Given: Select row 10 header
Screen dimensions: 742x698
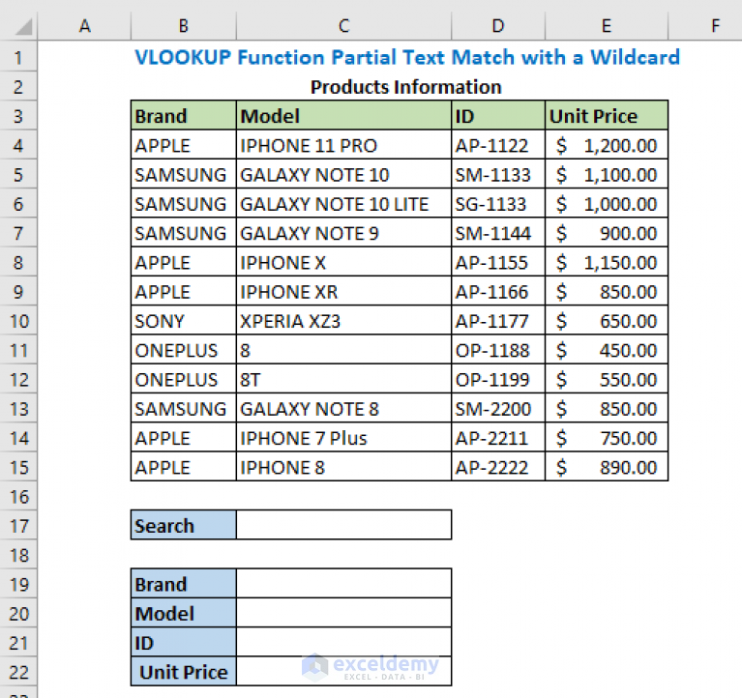Looking at the screenshot, I should click(18, 321).
